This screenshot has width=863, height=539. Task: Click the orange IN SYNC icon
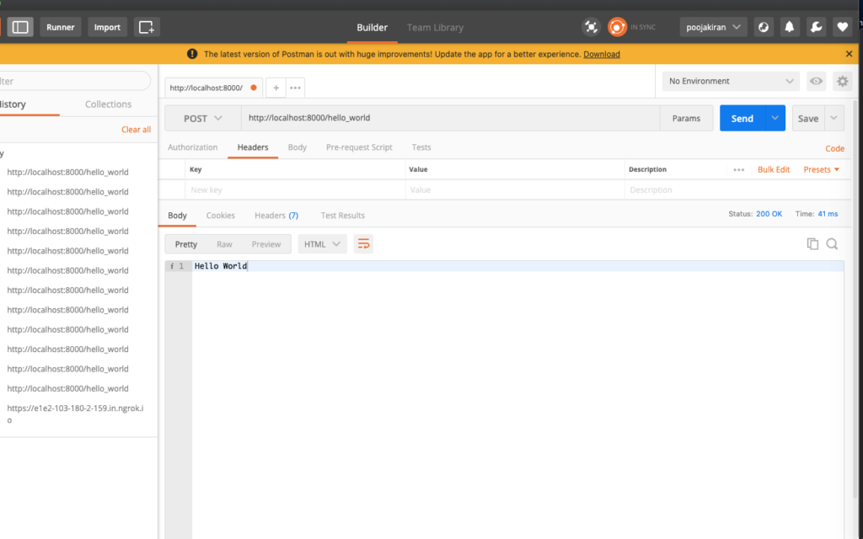tap(617, 26)
